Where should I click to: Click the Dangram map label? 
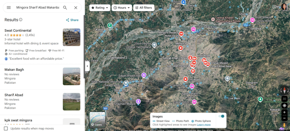252,83
